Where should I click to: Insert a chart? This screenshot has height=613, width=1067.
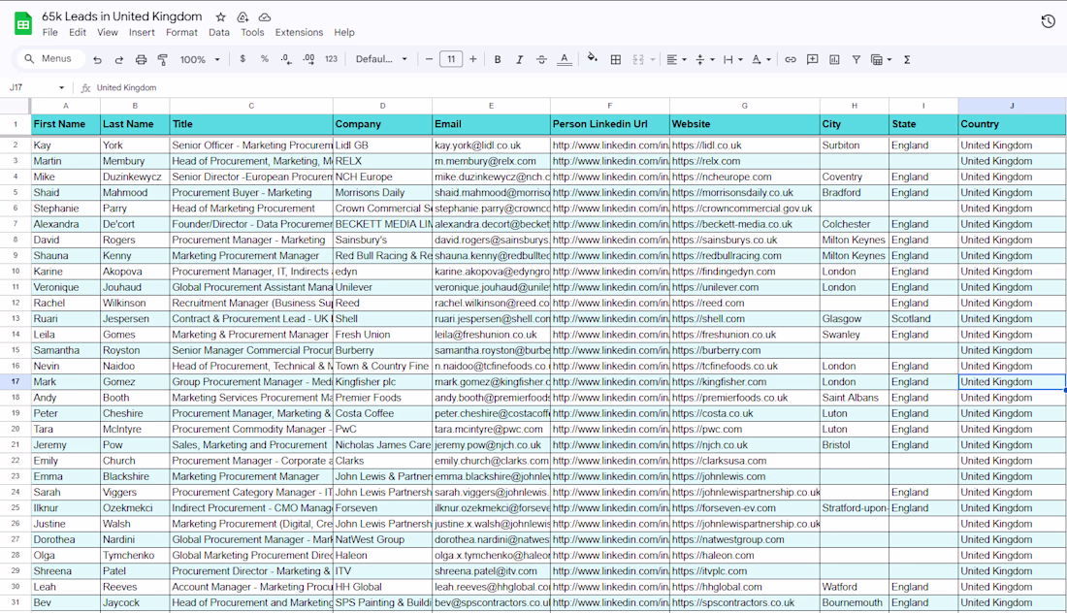click(x=834, y=60)
